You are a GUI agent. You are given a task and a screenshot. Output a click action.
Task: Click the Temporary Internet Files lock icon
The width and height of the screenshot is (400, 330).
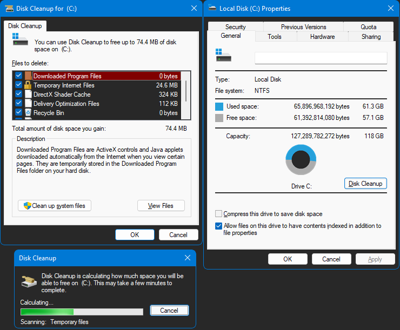(28, 85)
